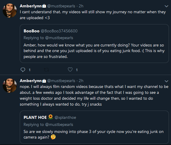This screenshot has height=145, width=171.
Task: Open the Amberlynn name link in first tweet
Action: tap(31, 6)
